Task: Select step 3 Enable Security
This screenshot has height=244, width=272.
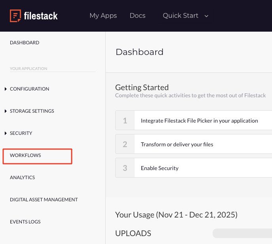Action: click(194, 168)
